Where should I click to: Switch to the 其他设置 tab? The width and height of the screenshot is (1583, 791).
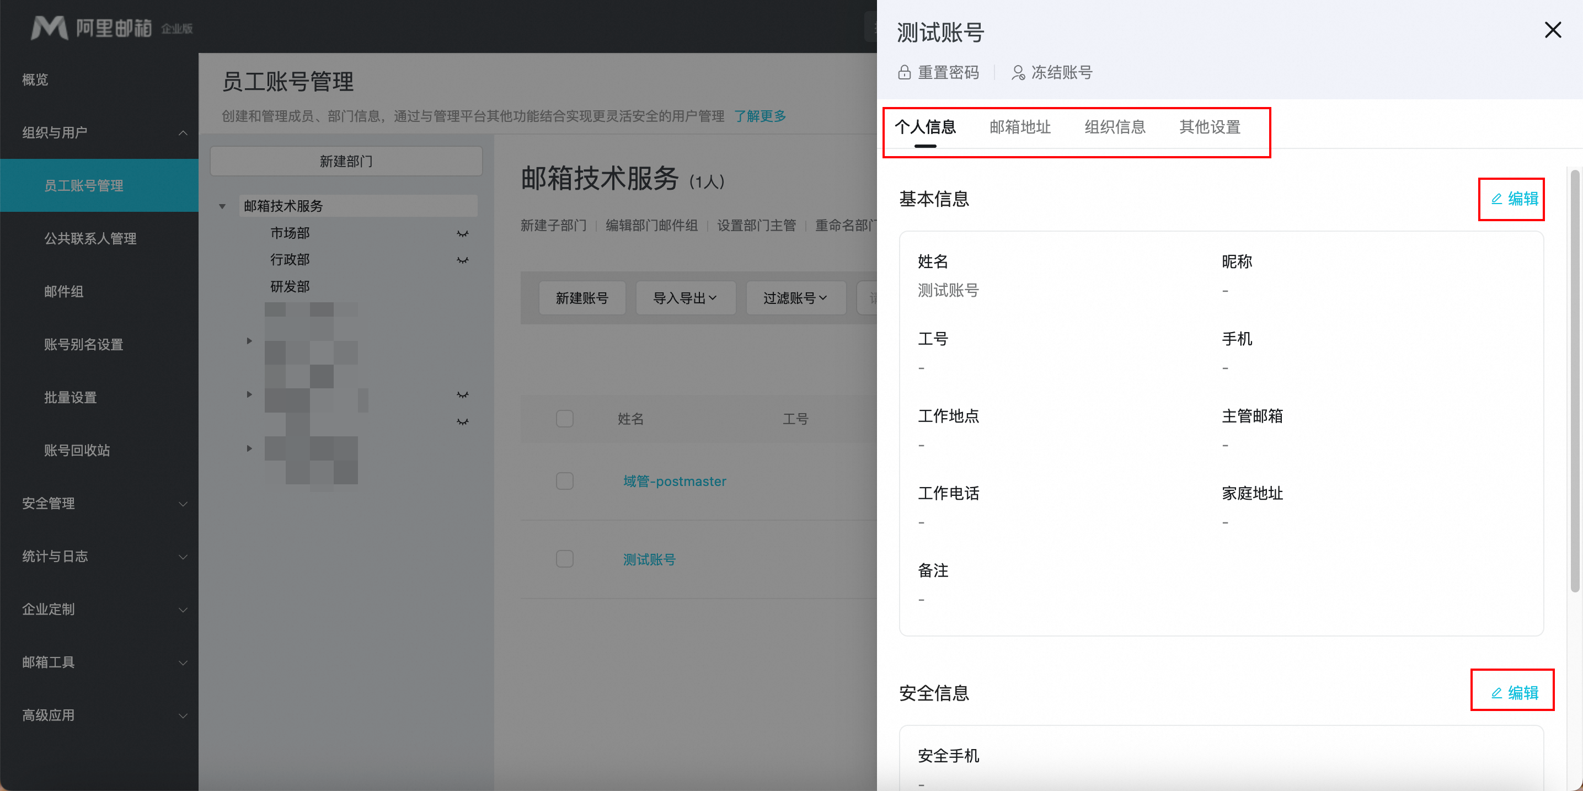(x=1210, y=127)
